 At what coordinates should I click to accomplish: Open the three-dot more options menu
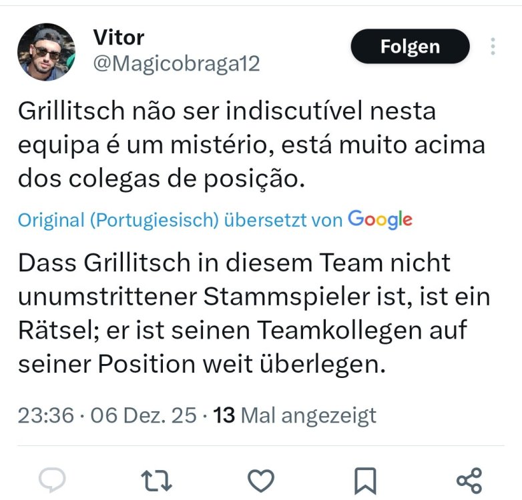pyautogui.click(x=493, y=46)
